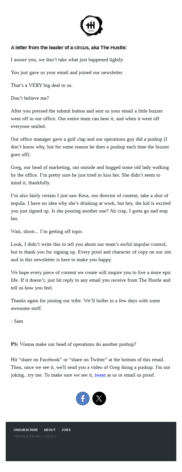
Task: Click the 'tweet' hyperlink in the PS paragraph
Action: point(100,375)
